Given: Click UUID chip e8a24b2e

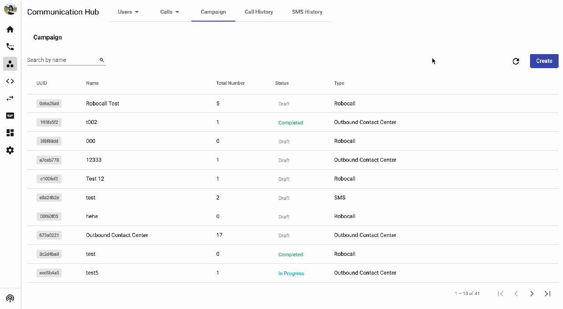Looking at the screenshot, I should pyautogui.click(x=49, y=198).
